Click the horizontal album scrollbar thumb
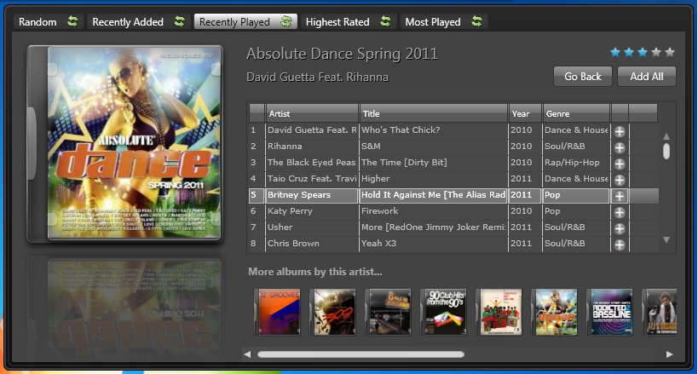The width and height of the screenshot is (698, 374). (361, 354)
